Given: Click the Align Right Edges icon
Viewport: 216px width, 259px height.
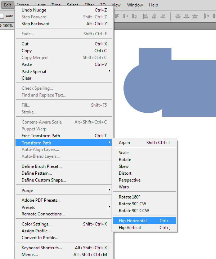Looking at the screenshot, I should [x=163, y=16].
